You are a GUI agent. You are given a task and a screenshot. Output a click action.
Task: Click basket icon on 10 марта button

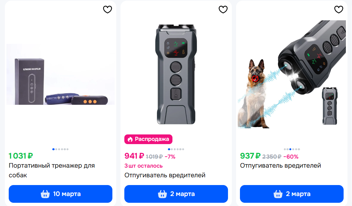(45, 194)
